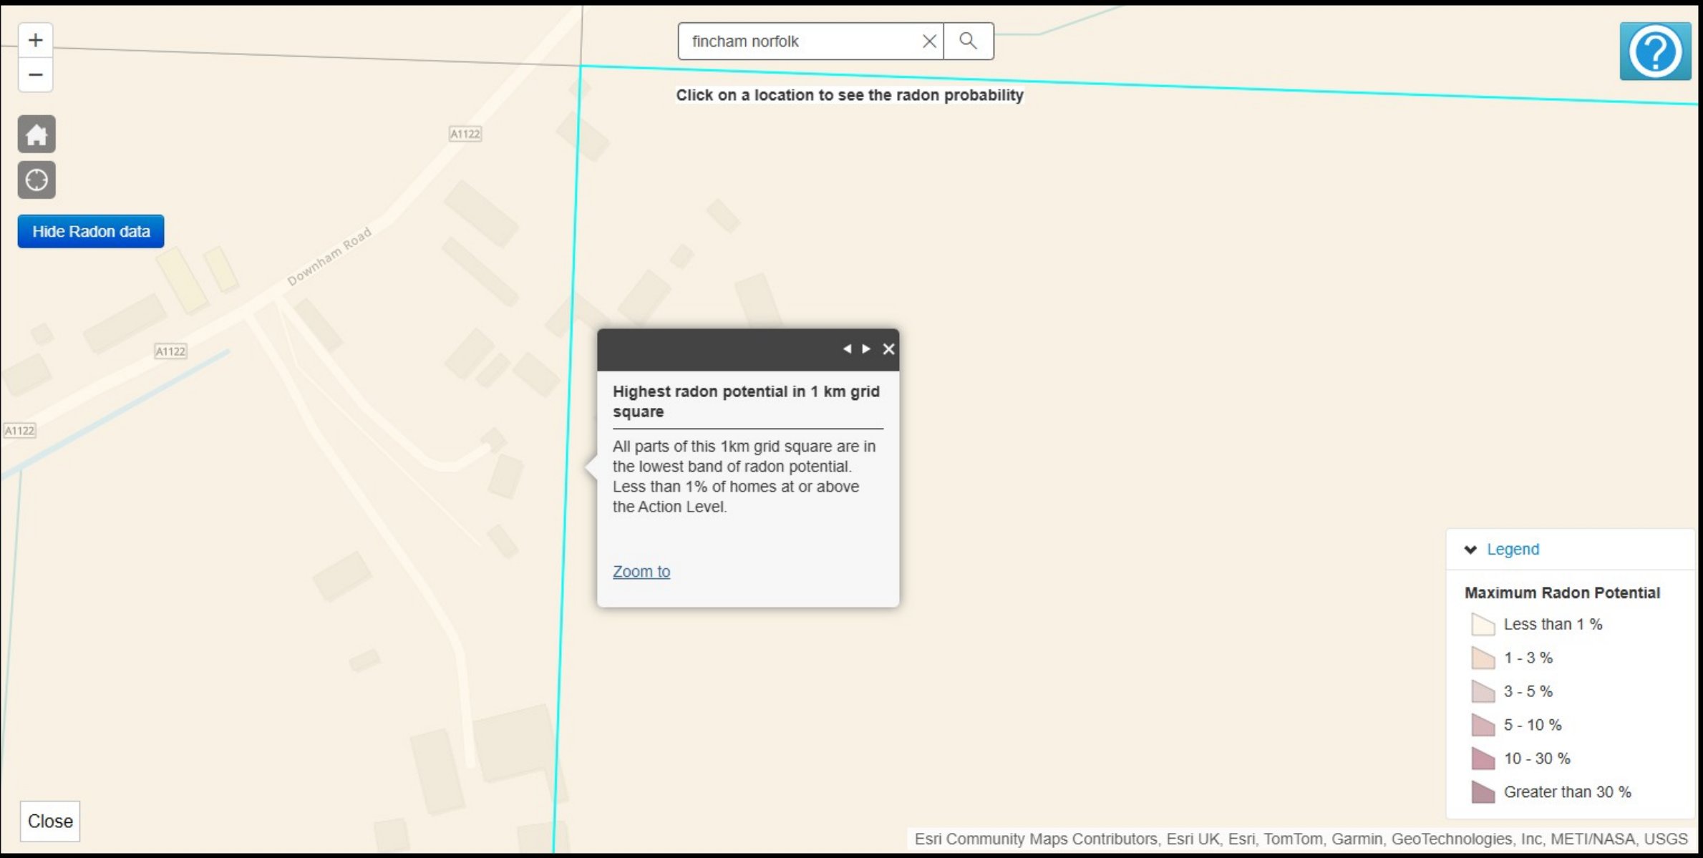Click the Less than 1 % swatch
1703x858 pixels.
(x=1483, y=625)
